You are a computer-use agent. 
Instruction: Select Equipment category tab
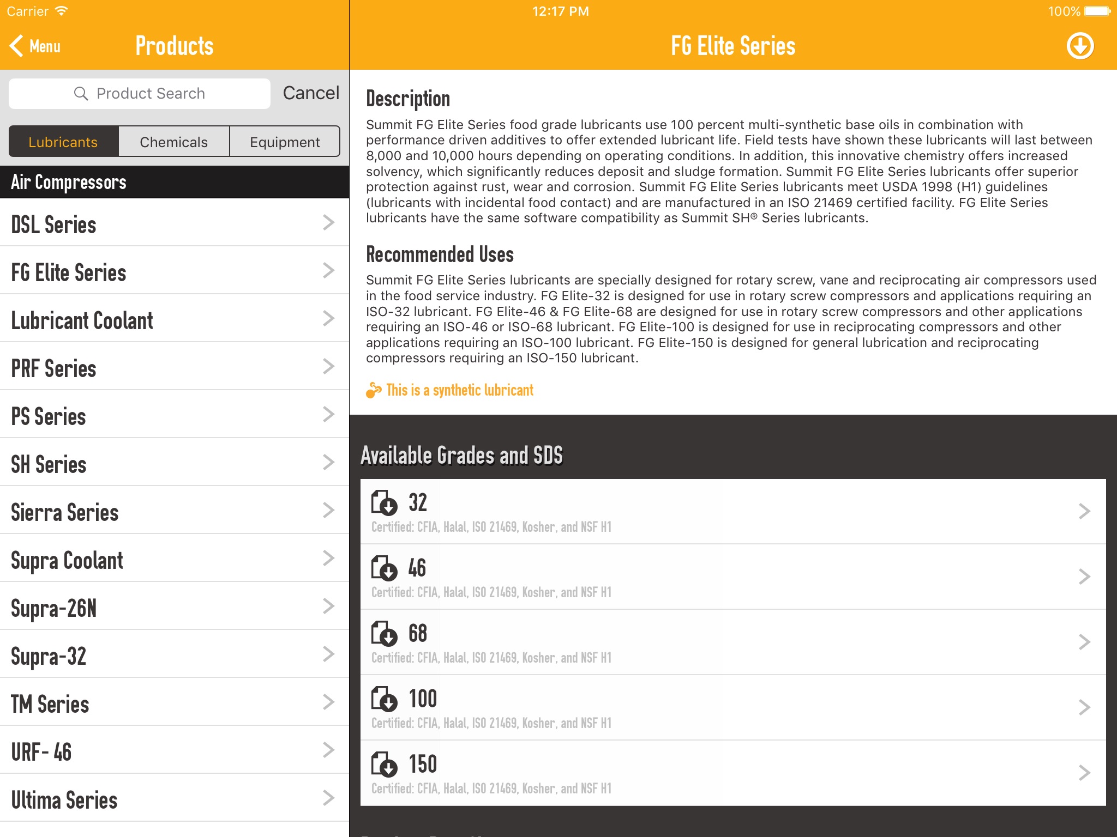point(284,141)
